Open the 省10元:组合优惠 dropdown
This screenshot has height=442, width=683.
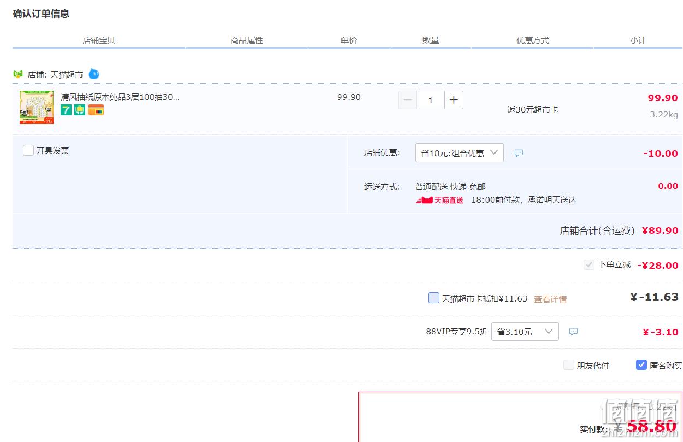tap(460, 153)
